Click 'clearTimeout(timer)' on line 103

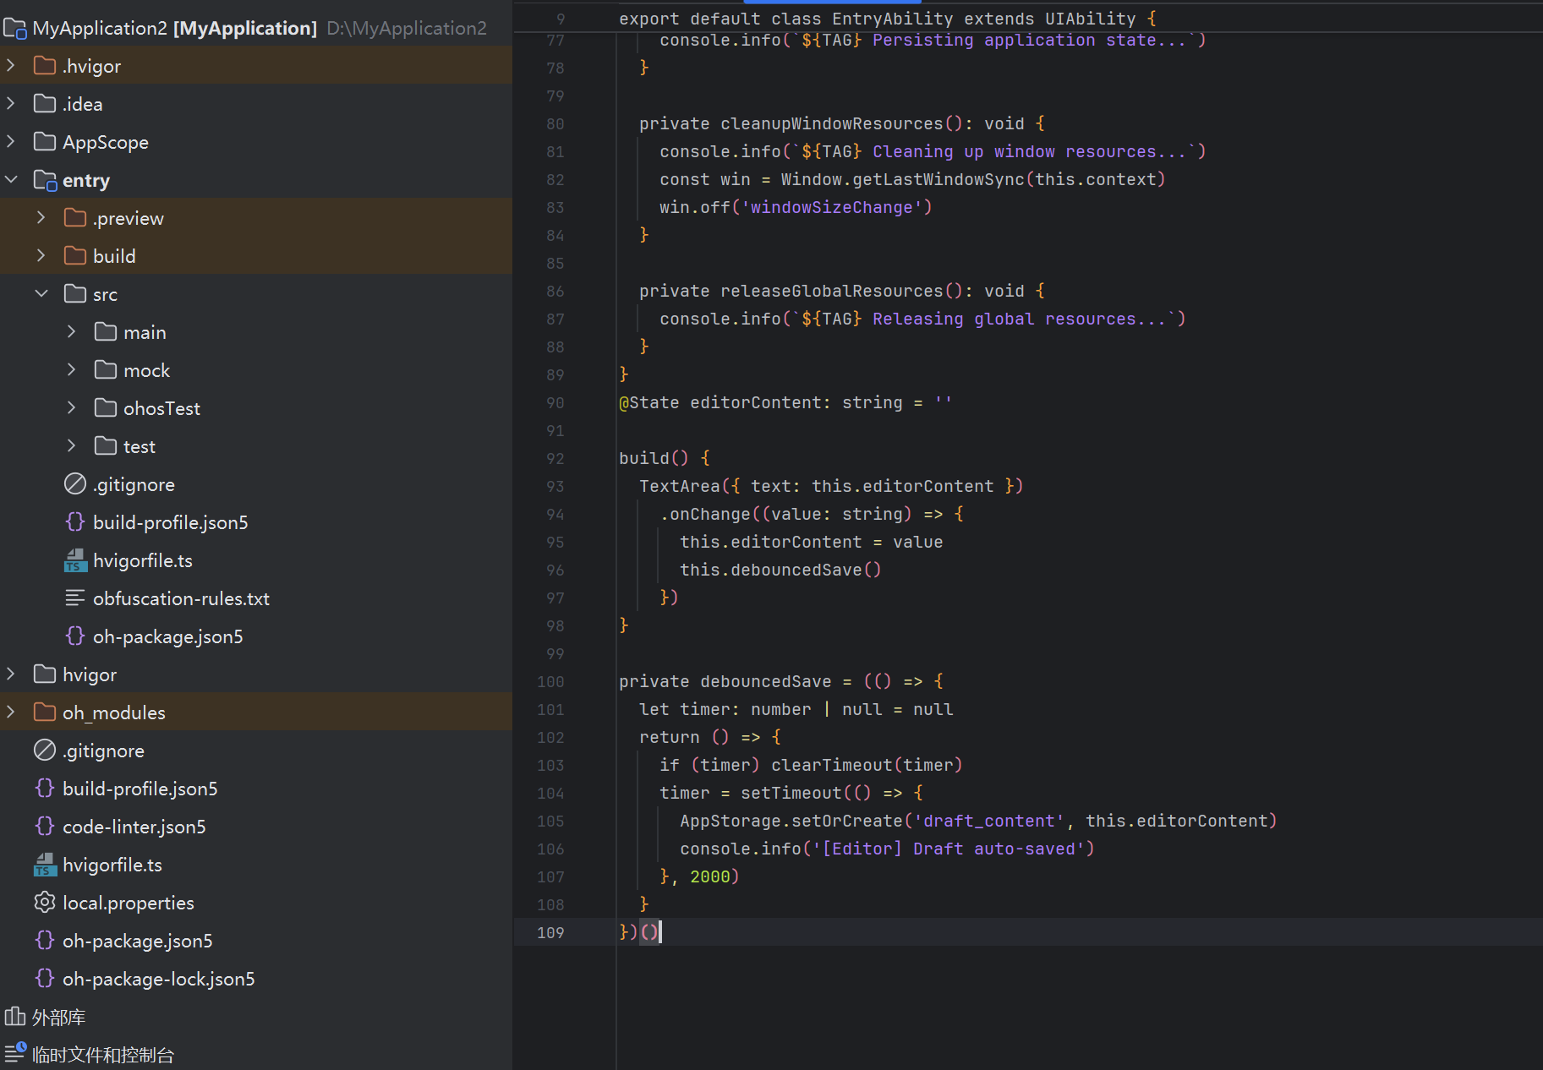point(867,765)
